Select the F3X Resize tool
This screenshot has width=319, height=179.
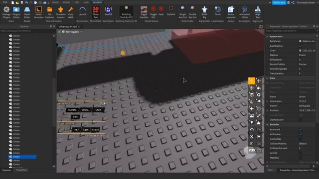pos(259,81)
